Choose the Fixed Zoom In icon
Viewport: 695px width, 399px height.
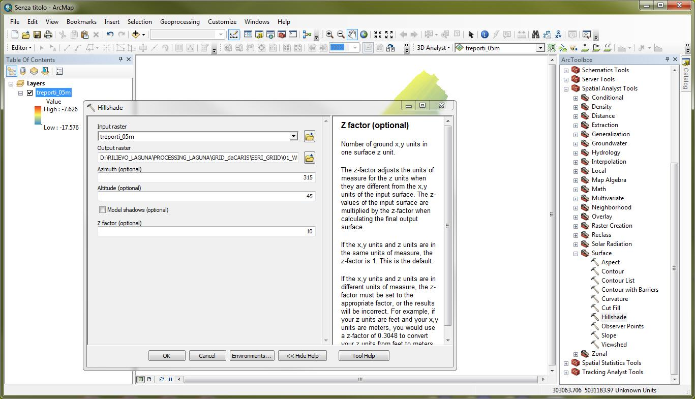point(378,35)
